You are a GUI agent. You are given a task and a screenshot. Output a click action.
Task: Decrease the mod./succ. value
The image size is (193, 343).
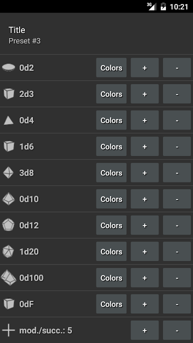point(177,330)
